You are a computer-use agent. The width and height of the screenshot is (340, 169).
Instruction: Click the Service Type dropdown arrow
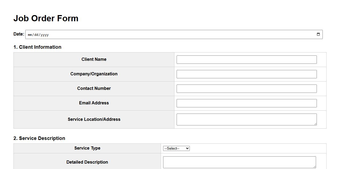pyautogui.click(x=187, y=148)
